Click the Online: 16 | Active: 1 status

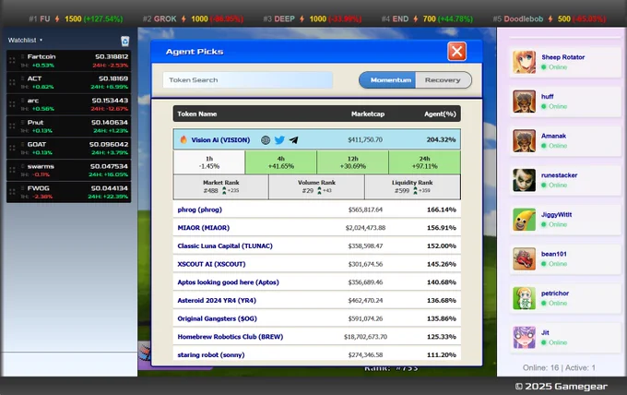coord(559,368)
